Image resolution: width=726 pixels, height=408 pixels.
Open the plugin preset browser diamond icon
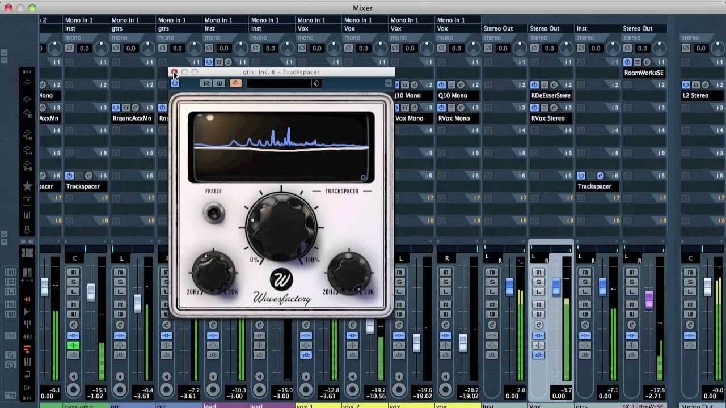click(x=316, y=83)
